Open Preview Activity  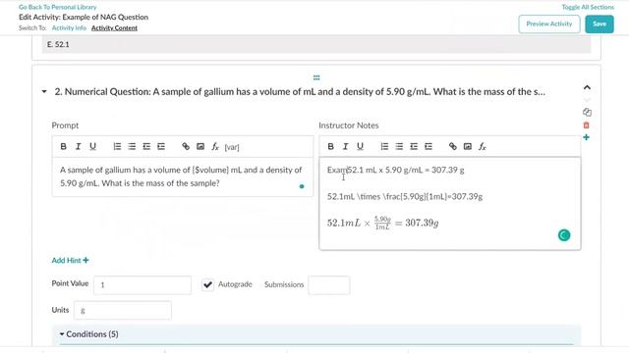(x=549, y=24)
